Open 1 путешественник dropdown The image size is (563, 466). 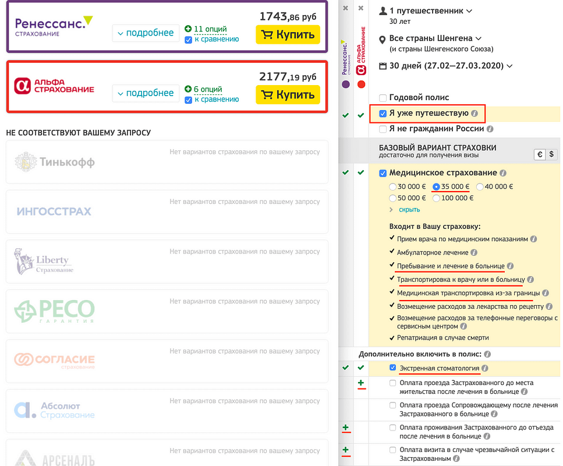coord(430,11)
